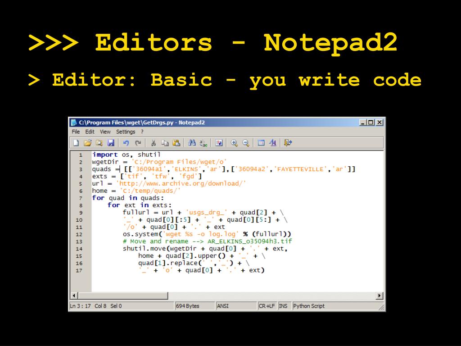Image resolution: width=461 pixels, height=346 pixels.
Task: Click 'shutil.move' on line 14
Action: (145, 249)
